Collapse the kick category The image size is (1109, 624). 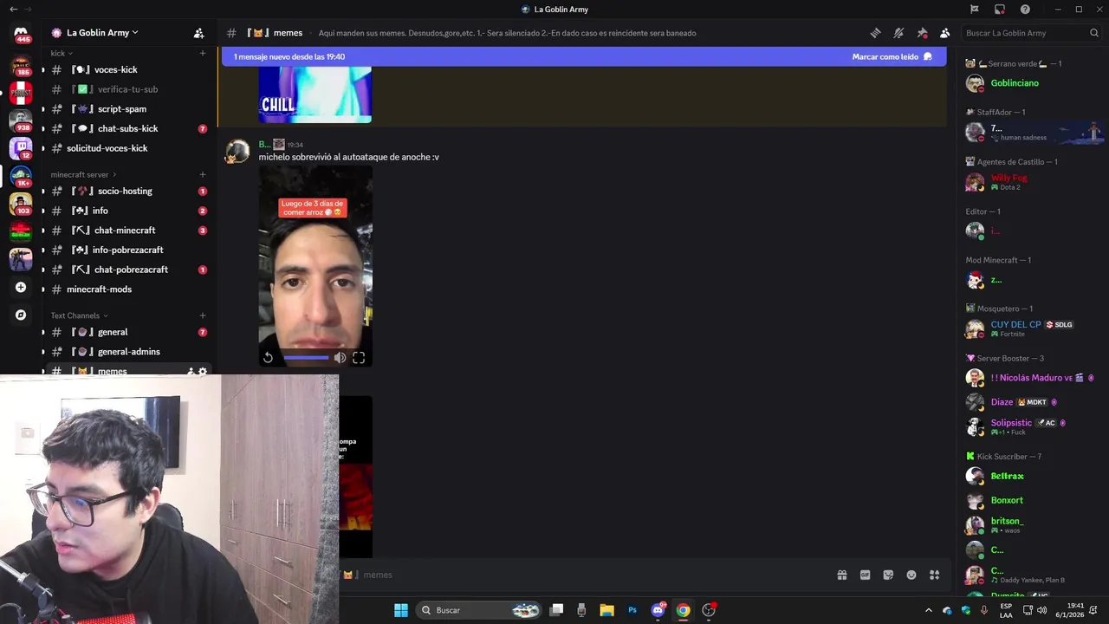coord(61,53)
